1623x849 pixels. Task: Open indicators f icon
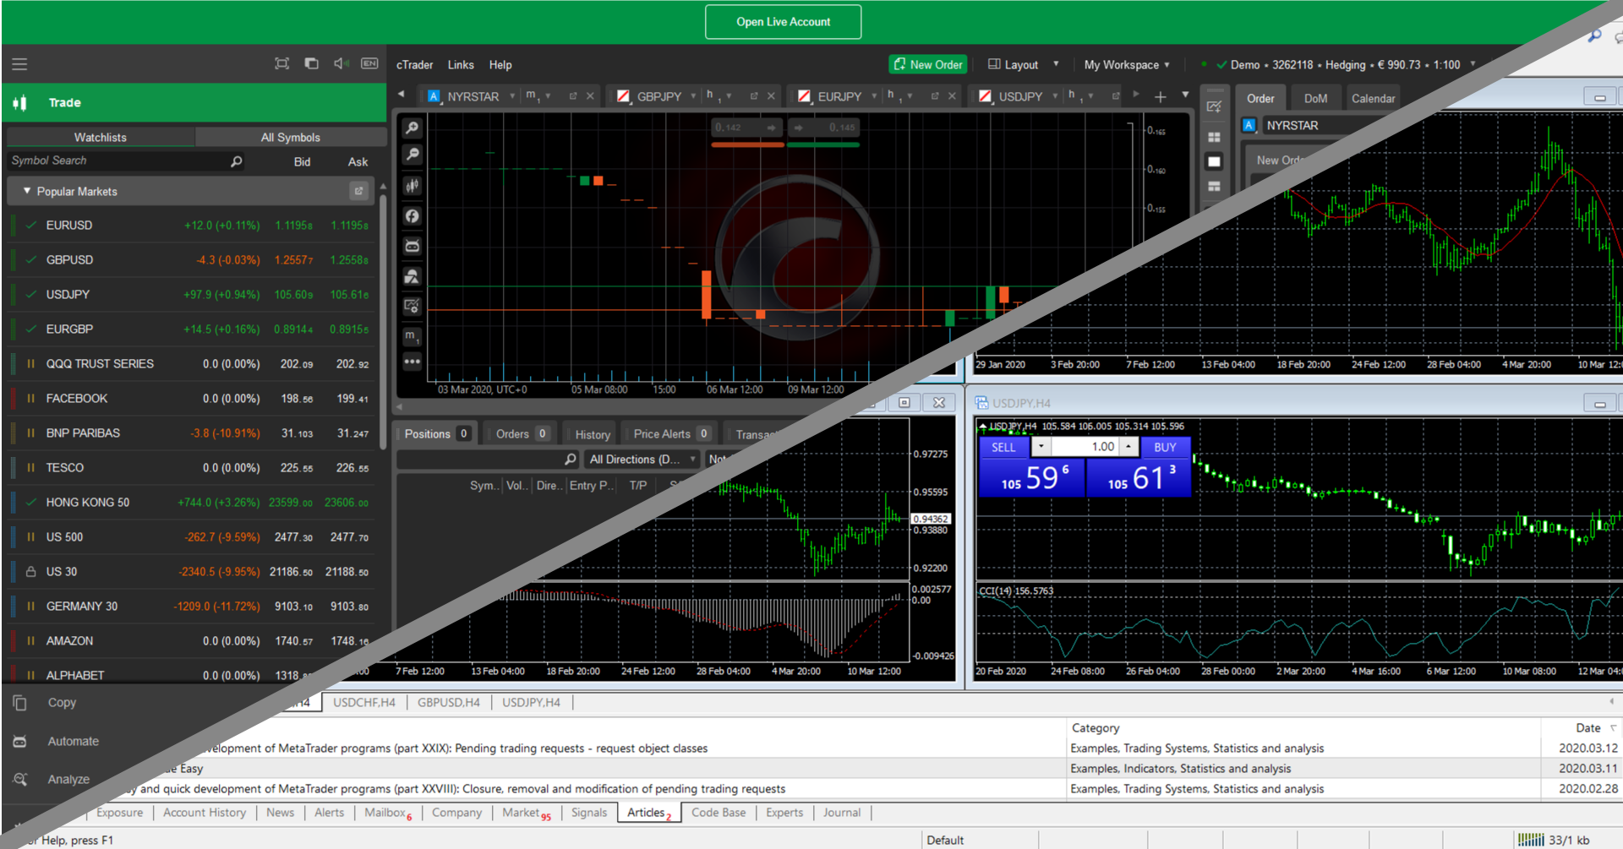412,216
